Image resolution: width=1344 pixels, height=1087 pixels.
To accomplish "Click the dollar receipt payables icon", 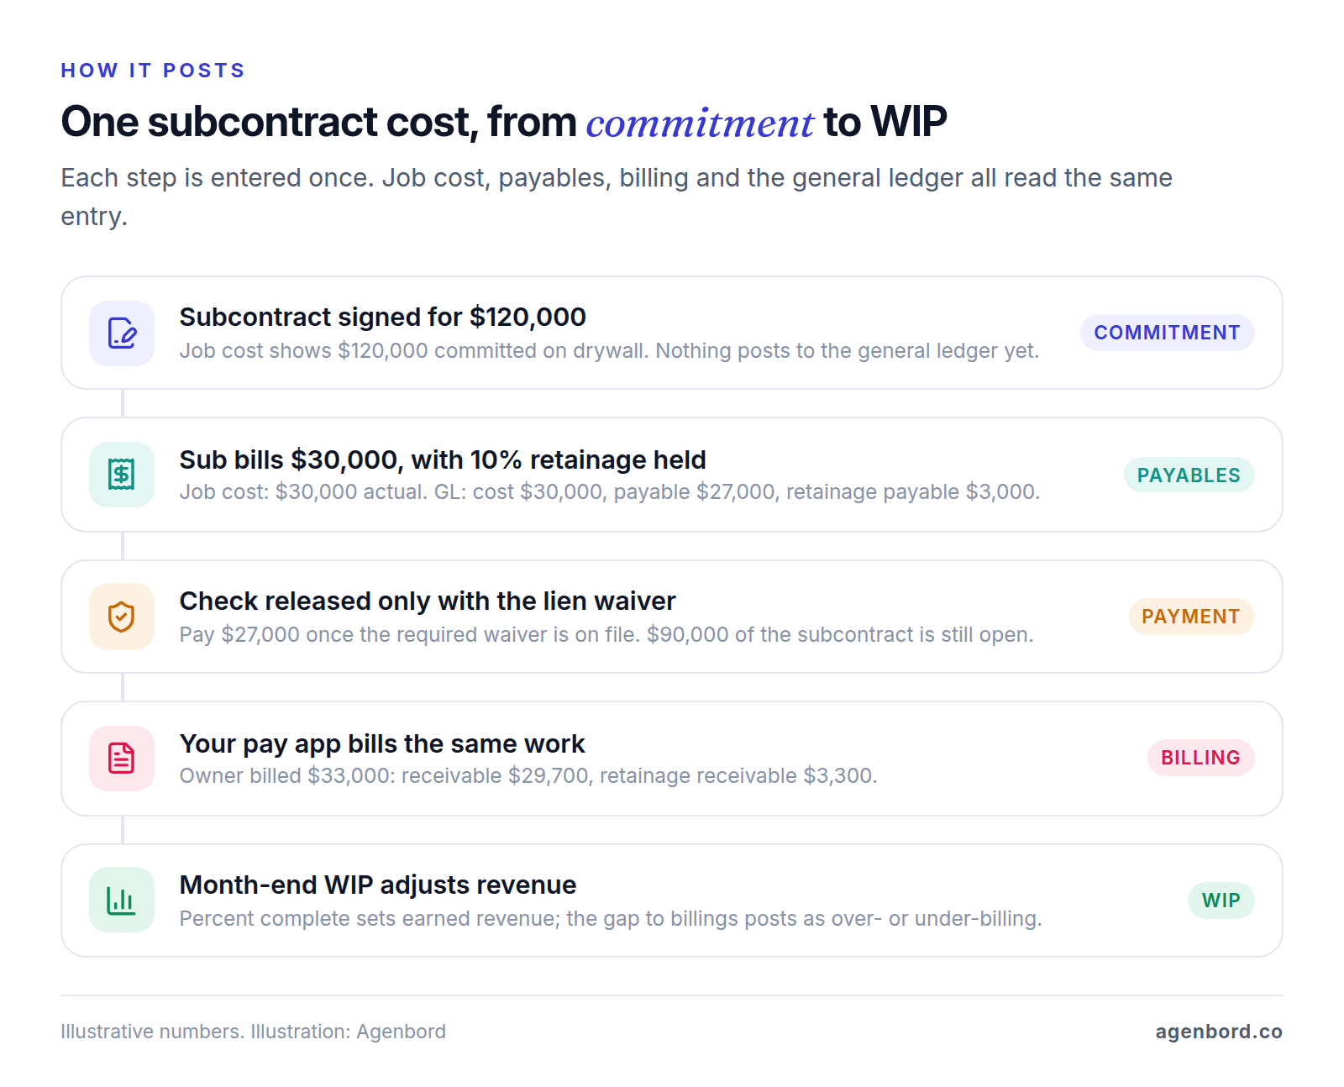I will 122,475.
